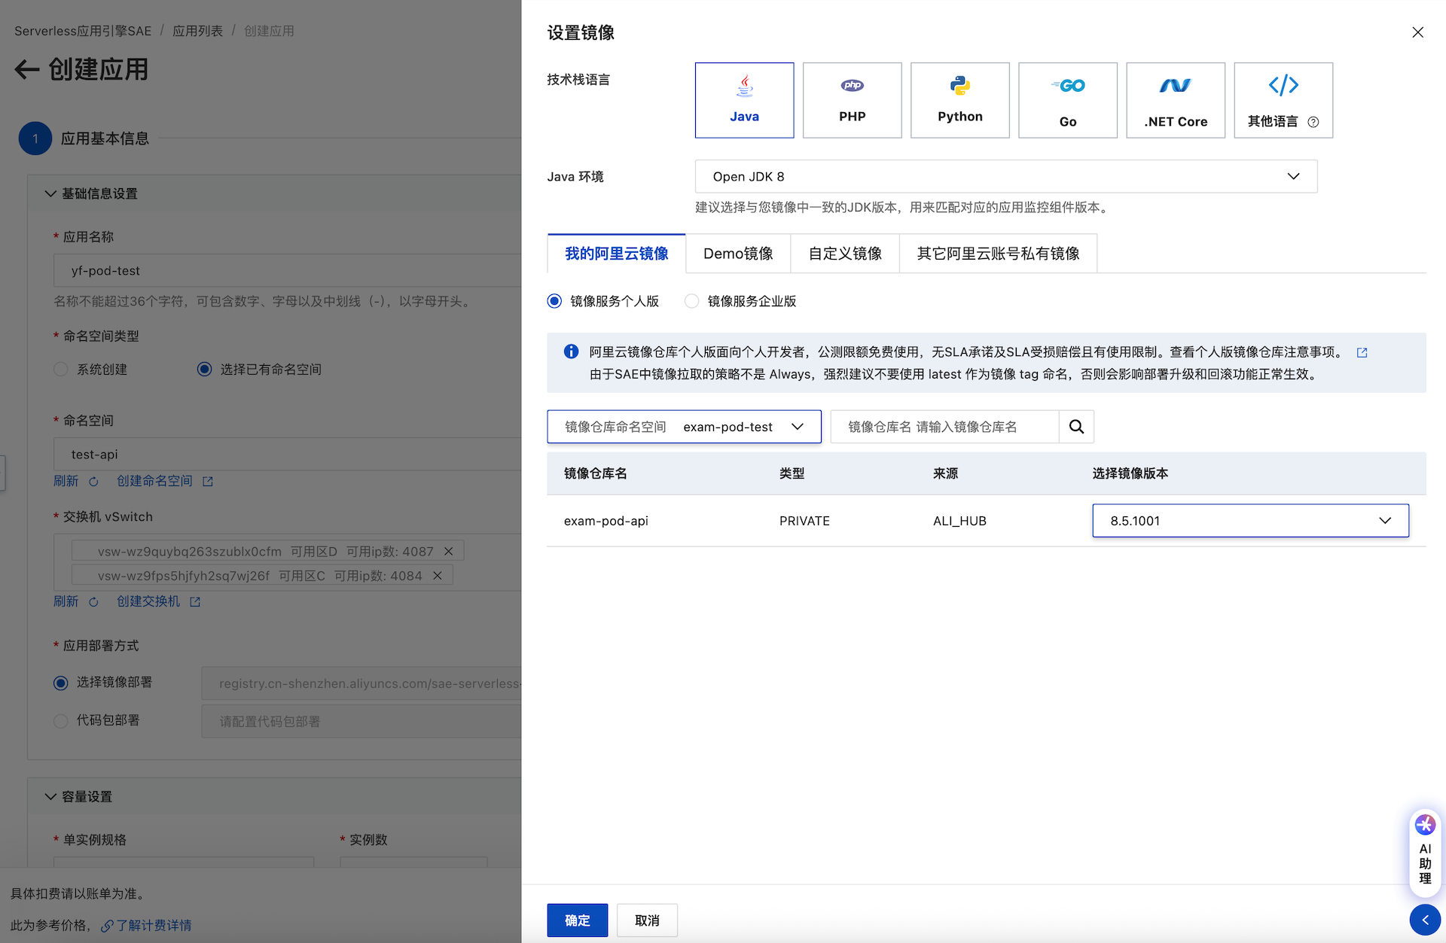Click 创建命名空间 link
Image resolution: width=1446 pixels, height=943 pixels.
[154, 481]
